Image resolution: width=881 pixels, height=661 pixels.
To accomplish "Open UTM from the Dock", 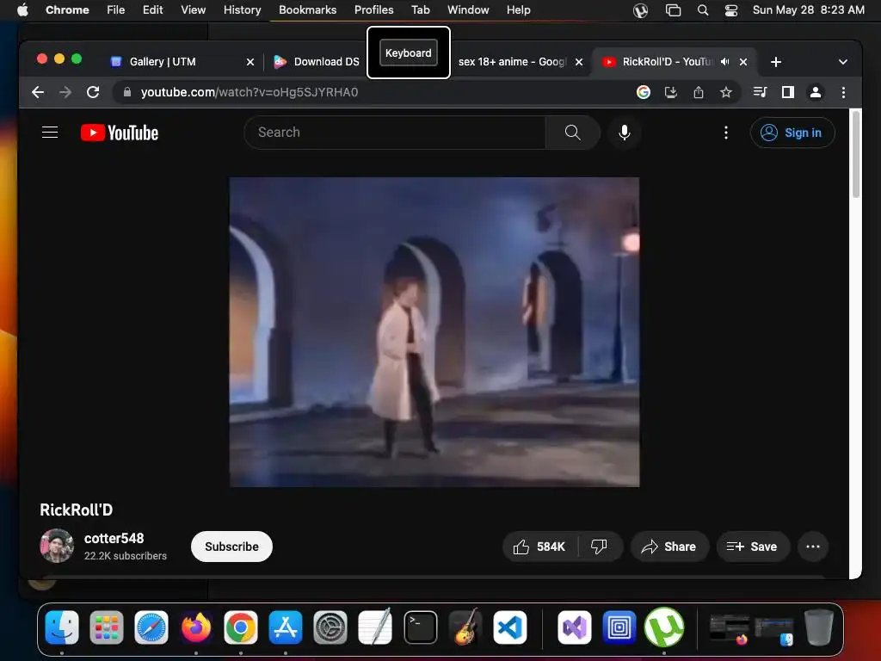I will click(619, 627).
